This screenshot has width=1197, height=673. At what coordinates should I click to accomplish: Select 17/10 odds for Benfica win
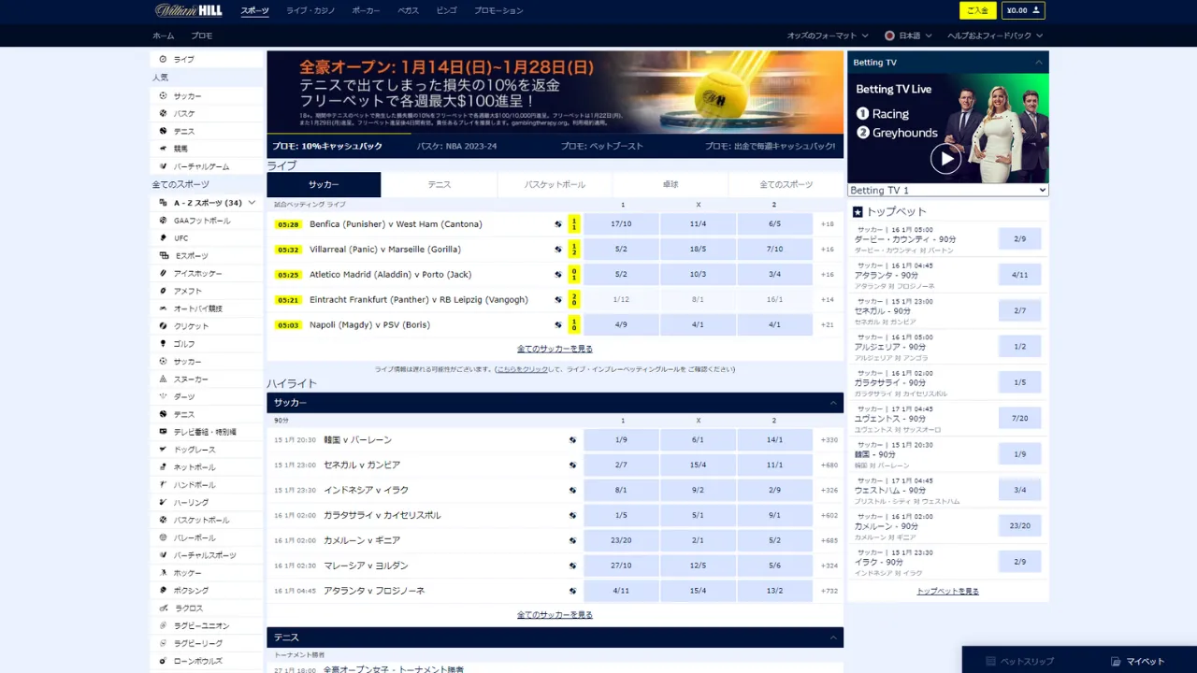tap(621, 224)
